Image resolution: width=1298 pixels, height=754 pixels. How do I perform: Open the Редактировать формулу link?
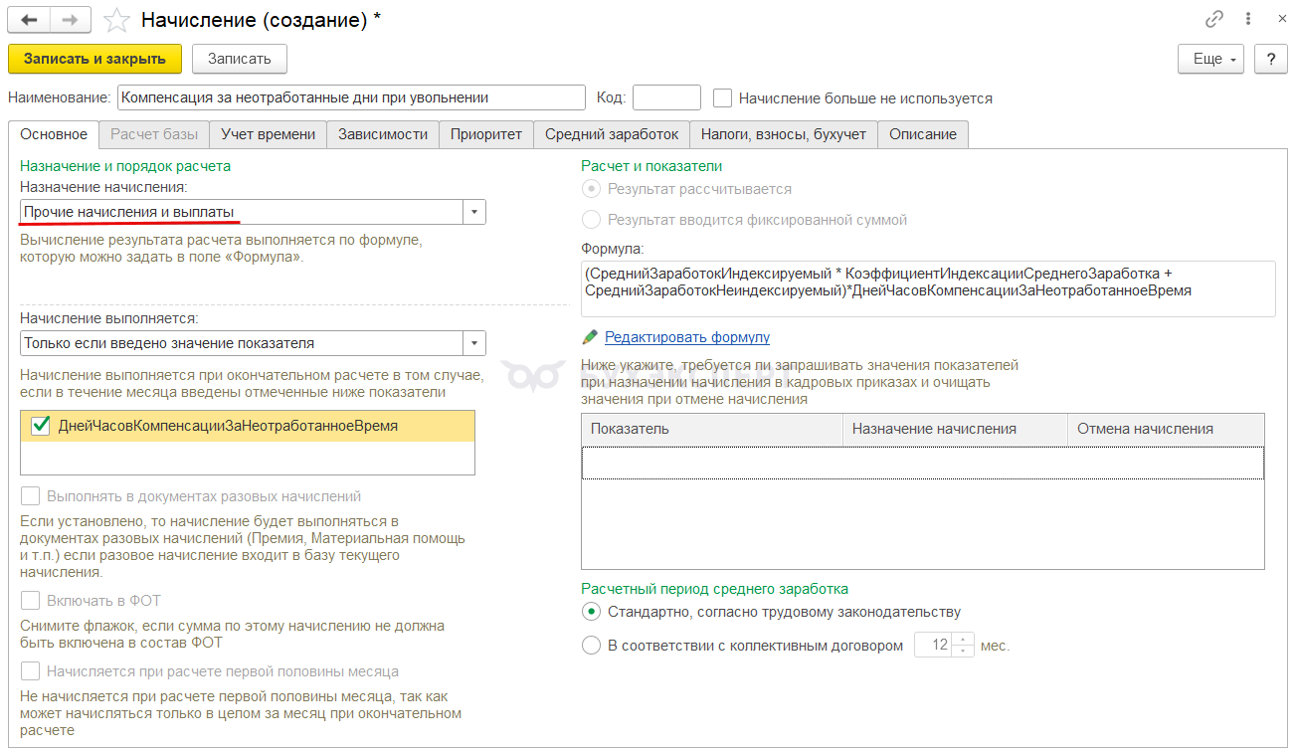click(687, 337)
